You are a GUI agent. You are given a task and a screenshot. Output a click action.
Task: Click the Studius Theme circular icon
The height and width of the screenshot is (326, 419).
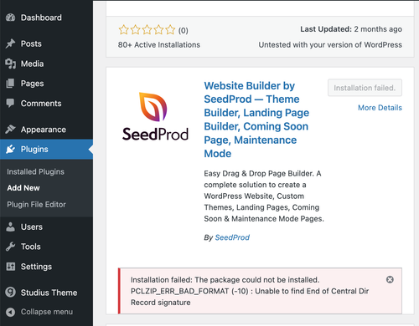10,293
